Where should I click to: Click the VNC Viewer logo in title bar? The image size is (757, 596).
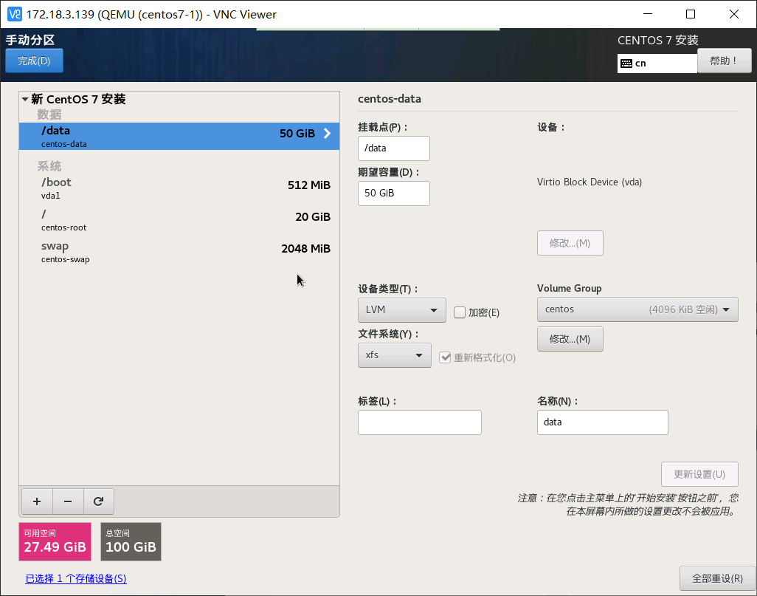[15, 14]
